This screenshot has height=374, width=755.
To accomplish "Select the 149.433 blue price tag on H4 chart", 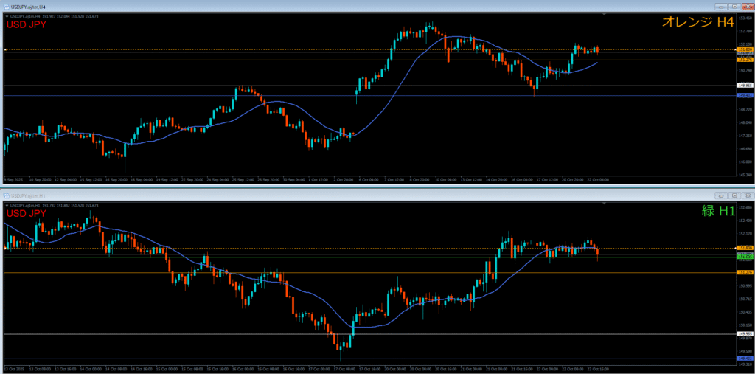I will (744, 95).
